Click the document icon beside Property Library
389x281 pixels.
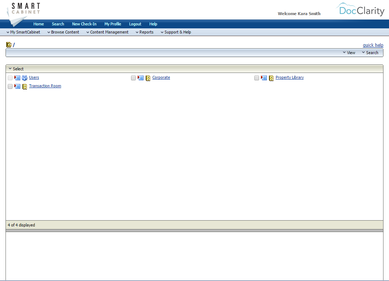coord(271,78)
